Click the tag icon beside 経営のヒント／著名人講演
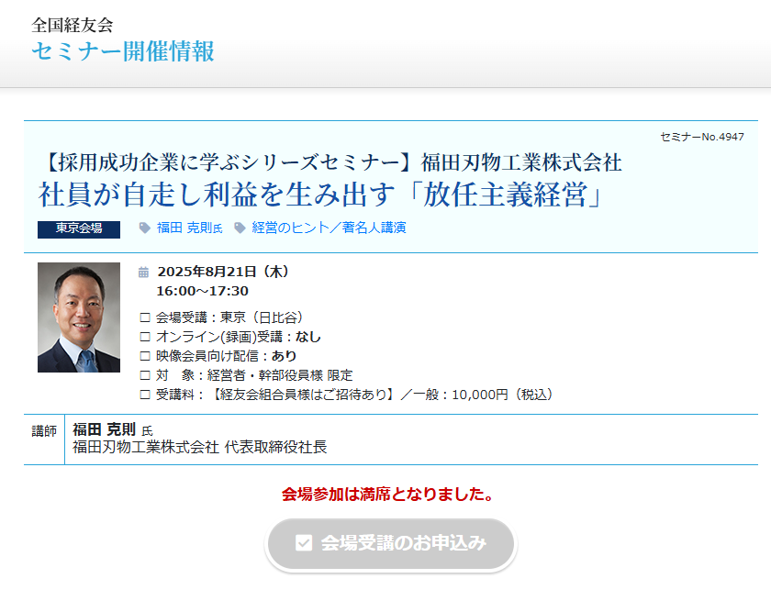The height and width of the screenshot is (601, 771). coord(240,228)
